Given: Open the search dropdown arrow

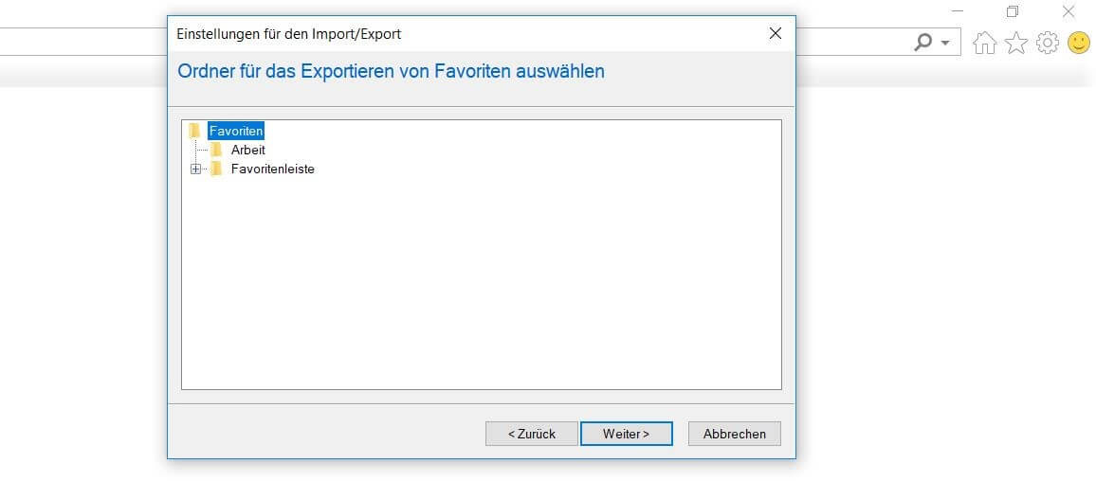Looking at the screenshot, I should point(945,44).
